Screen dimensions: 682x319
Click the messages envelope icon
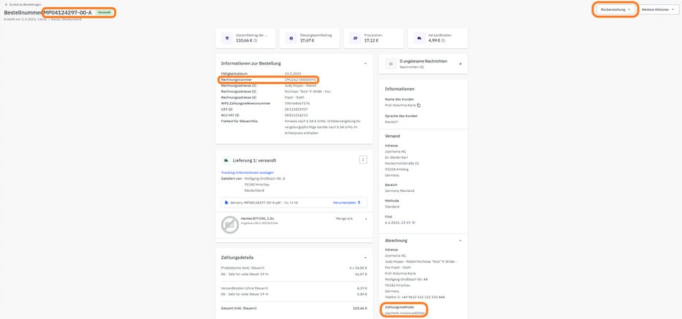pyautogui.click(x=391, y=64)
